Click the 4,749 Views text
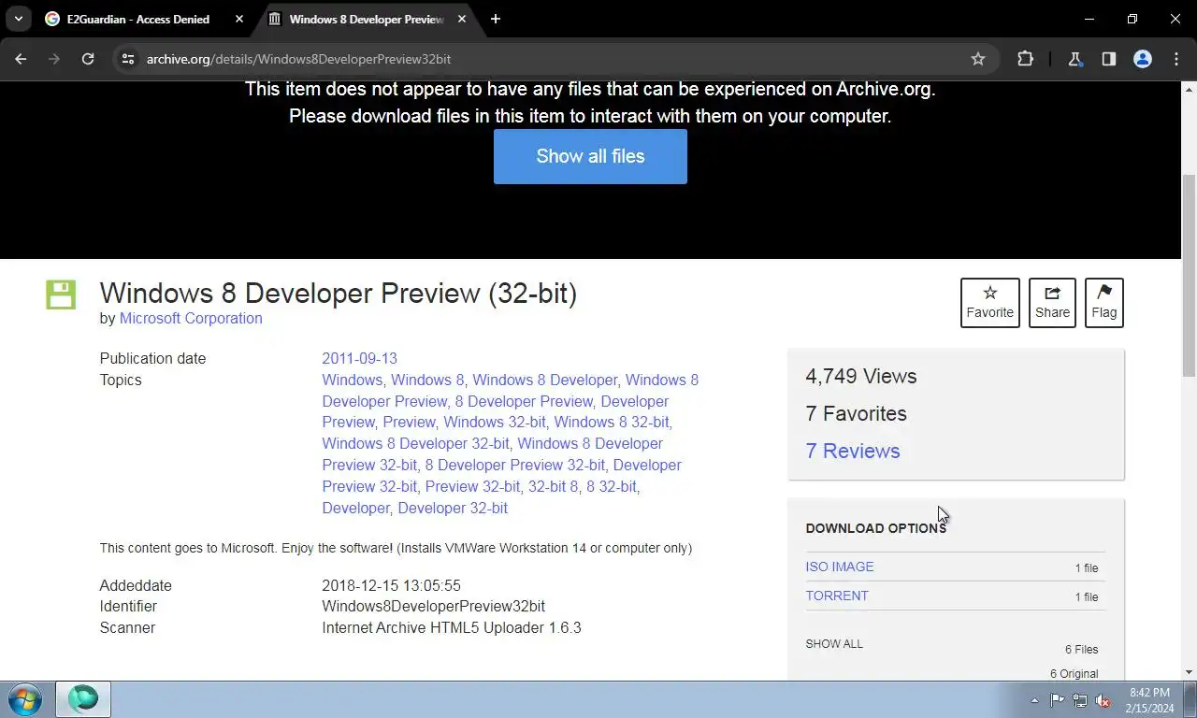The image size is (1197, 718). 861,376
